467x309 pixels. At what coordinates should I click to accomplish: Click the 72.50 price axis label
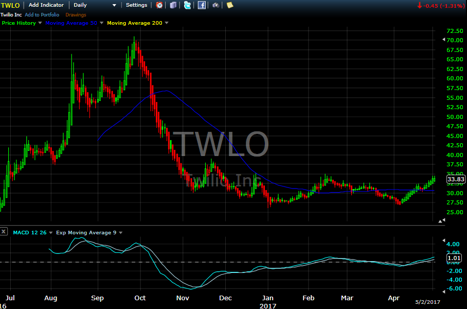455,31
